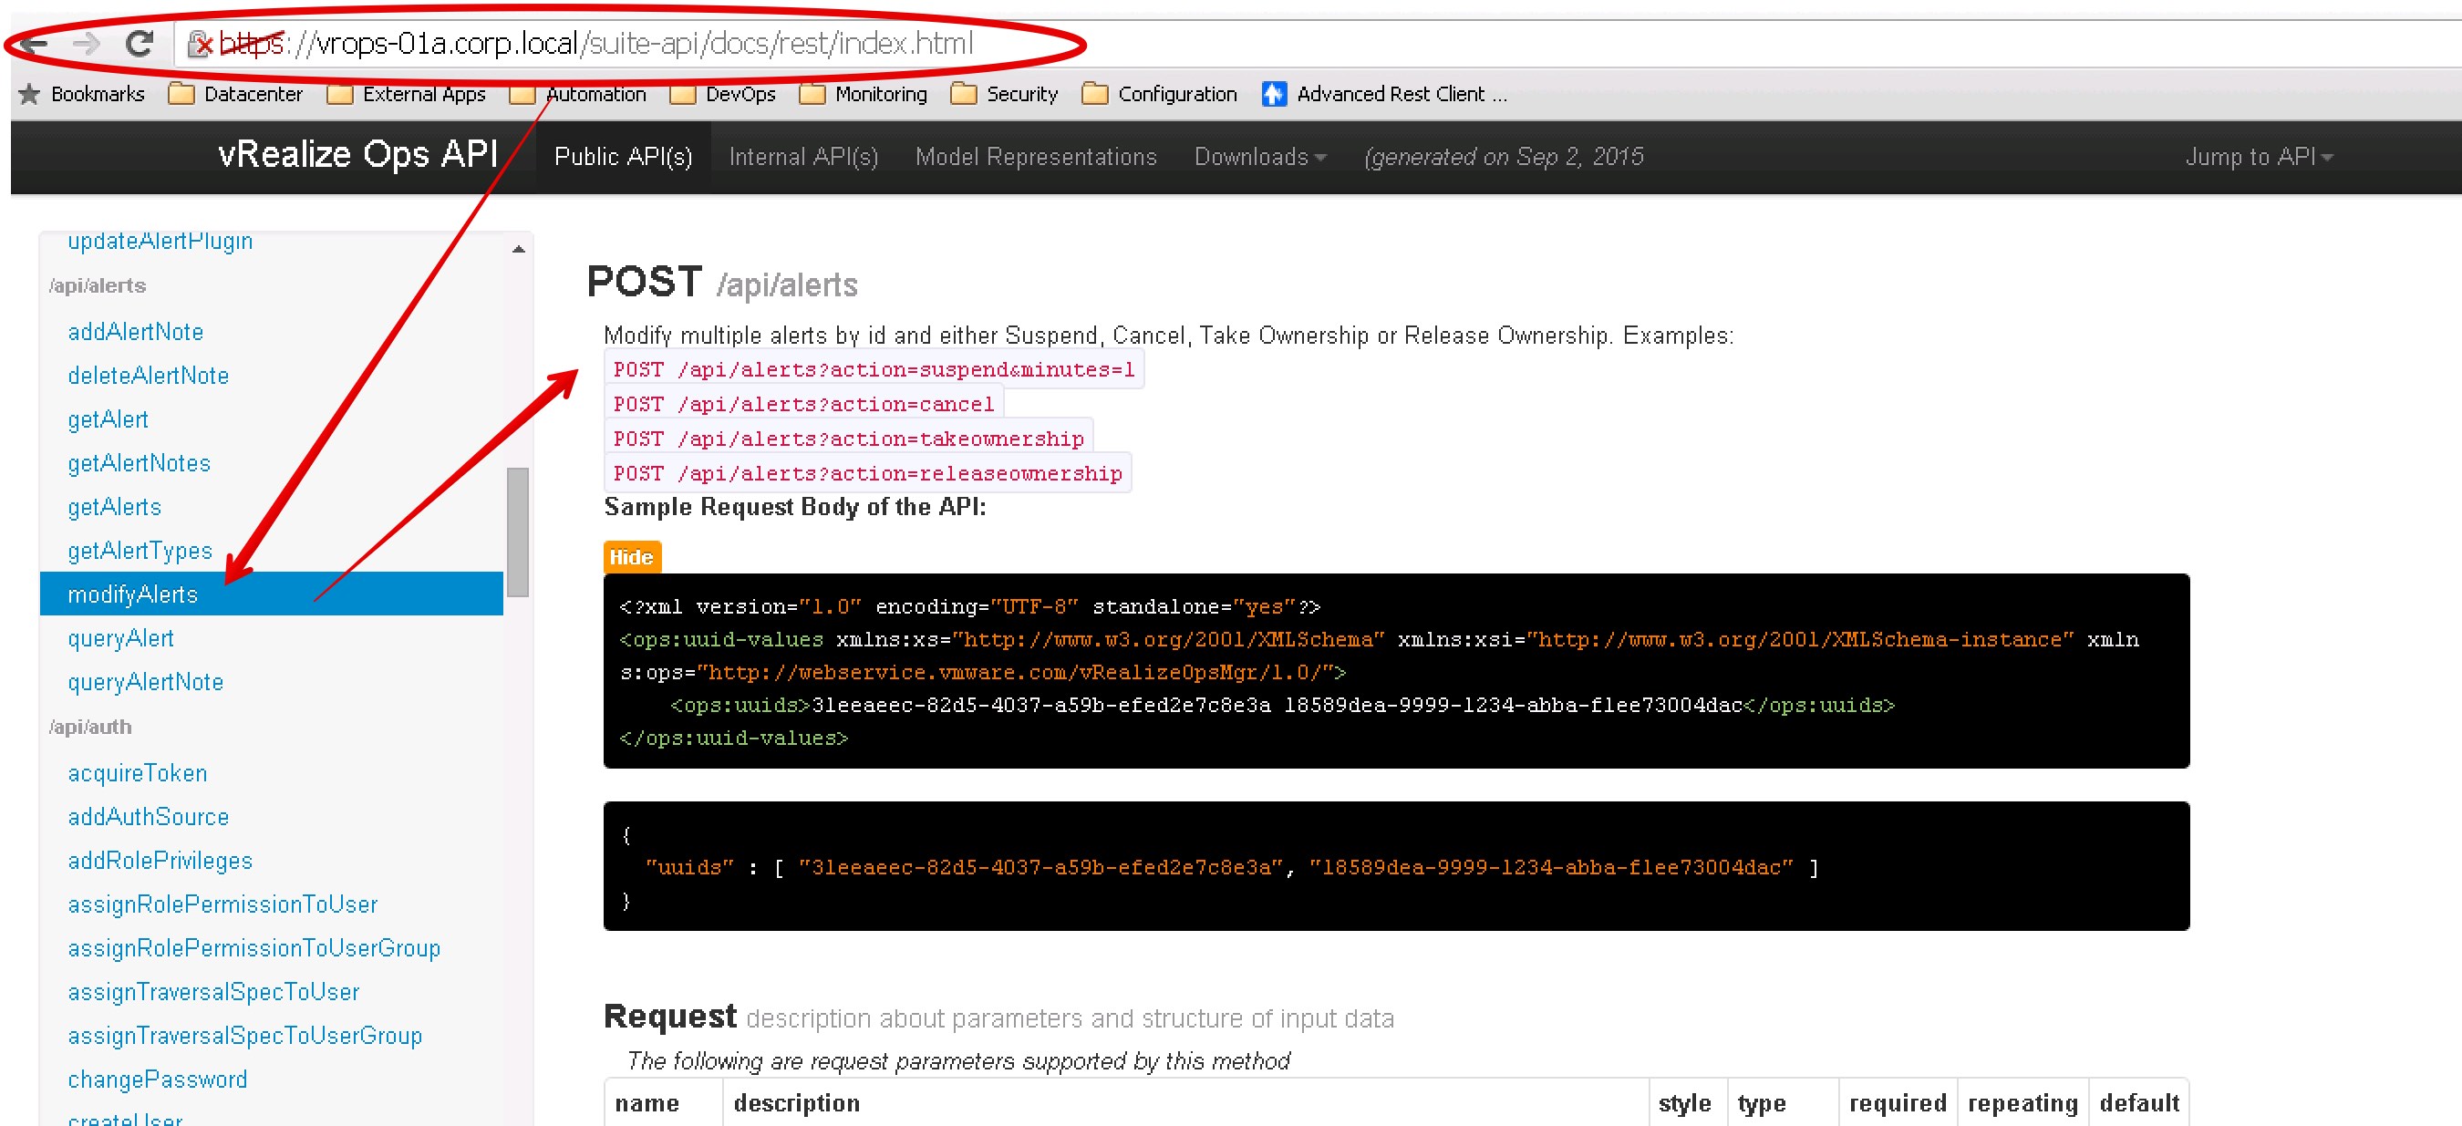The image size is (2462, 1126).
Task: Hide the sample request body
Action: point(631,557)
